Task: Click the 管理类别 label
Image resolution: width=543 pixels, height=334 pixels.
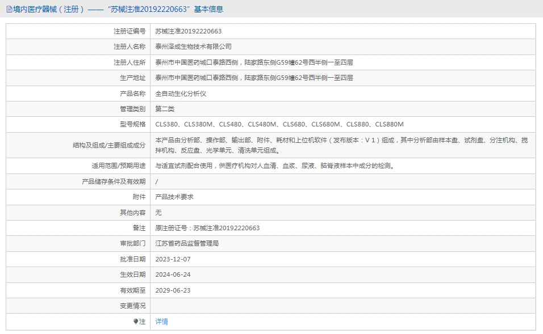Action: click(133, 109)
